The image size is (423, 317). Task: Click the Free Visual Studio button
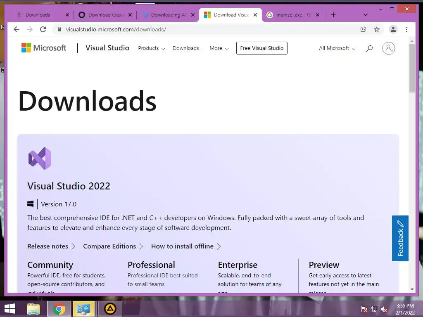(x=261, y=48)
